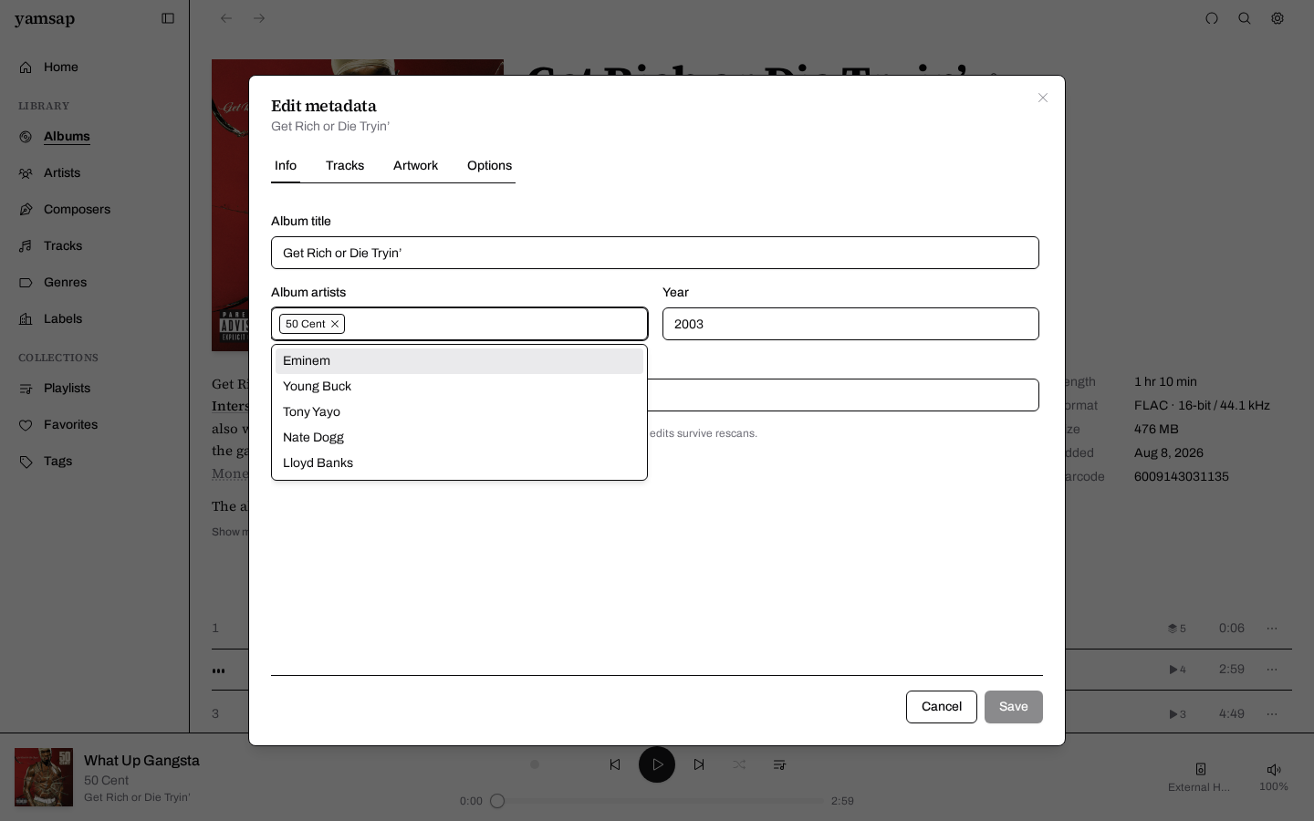Screen dimensions: 1314x821
Task: Click the Tracks music-note sidebar icon
Action: (x=26, y=246)
